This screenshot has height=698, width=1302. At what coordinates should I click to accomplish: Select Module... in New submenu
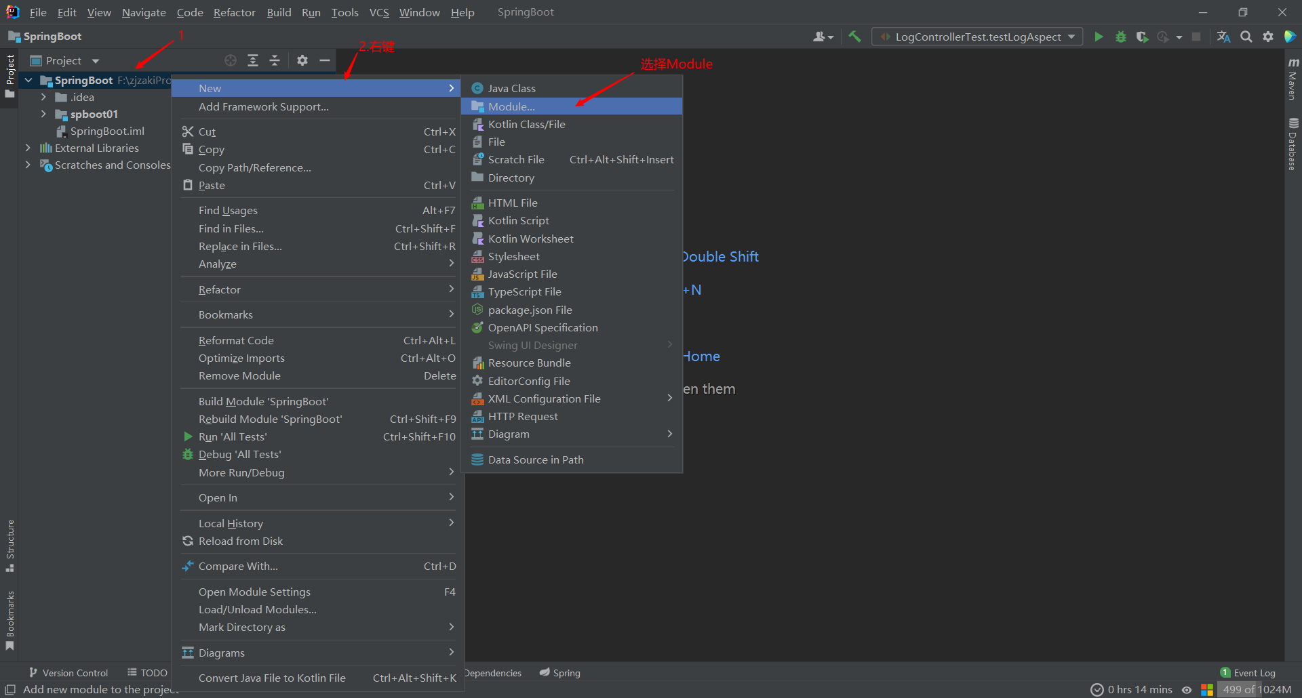(x=572, y=106)
